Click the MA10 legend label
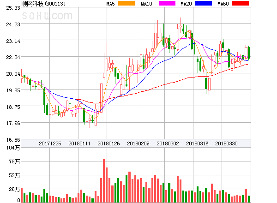 click(x=146, y=4)
